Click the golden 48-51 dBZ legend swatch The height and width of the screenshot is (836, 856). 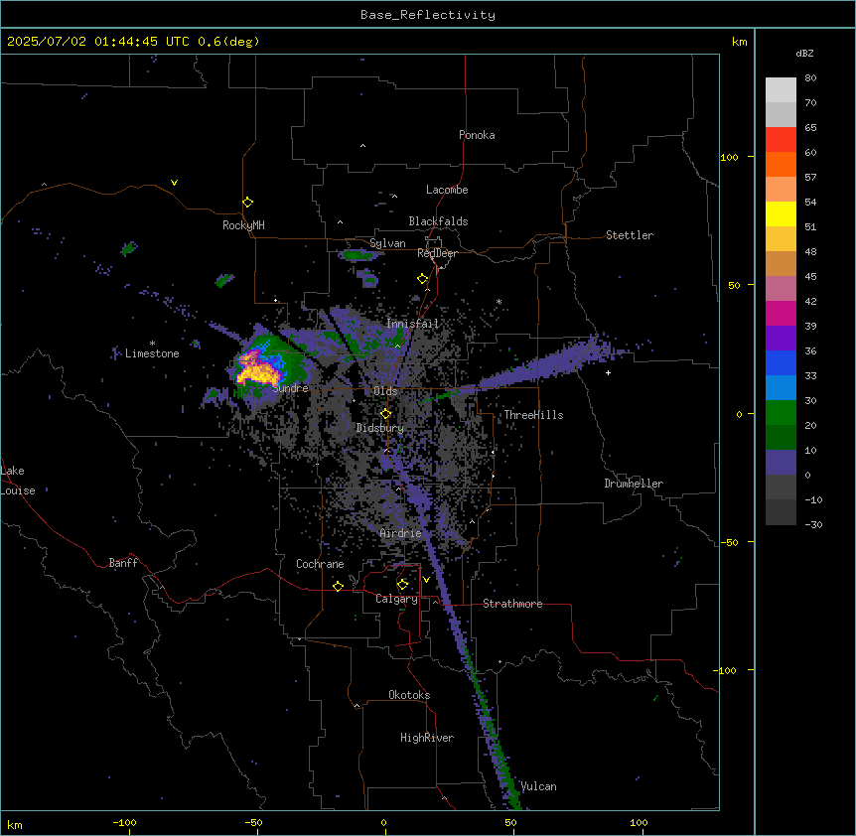(x=781, y=238)
